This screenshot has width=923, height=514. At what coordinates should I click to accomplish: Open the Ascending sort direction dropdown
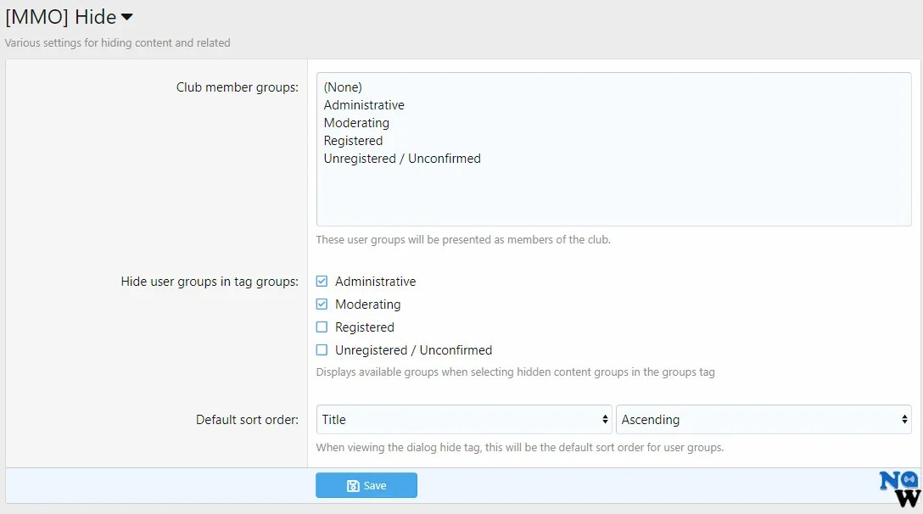(x=764, y=420)
